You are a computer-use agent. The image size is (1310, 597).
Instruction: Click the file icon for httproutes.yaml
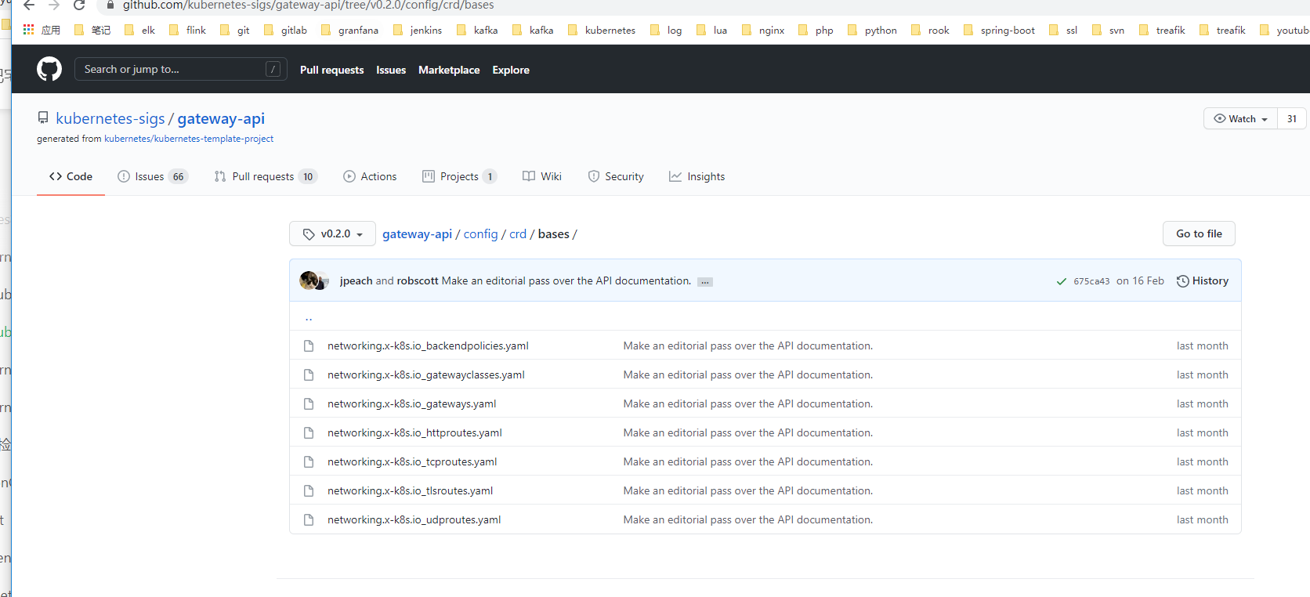[309, 432]
